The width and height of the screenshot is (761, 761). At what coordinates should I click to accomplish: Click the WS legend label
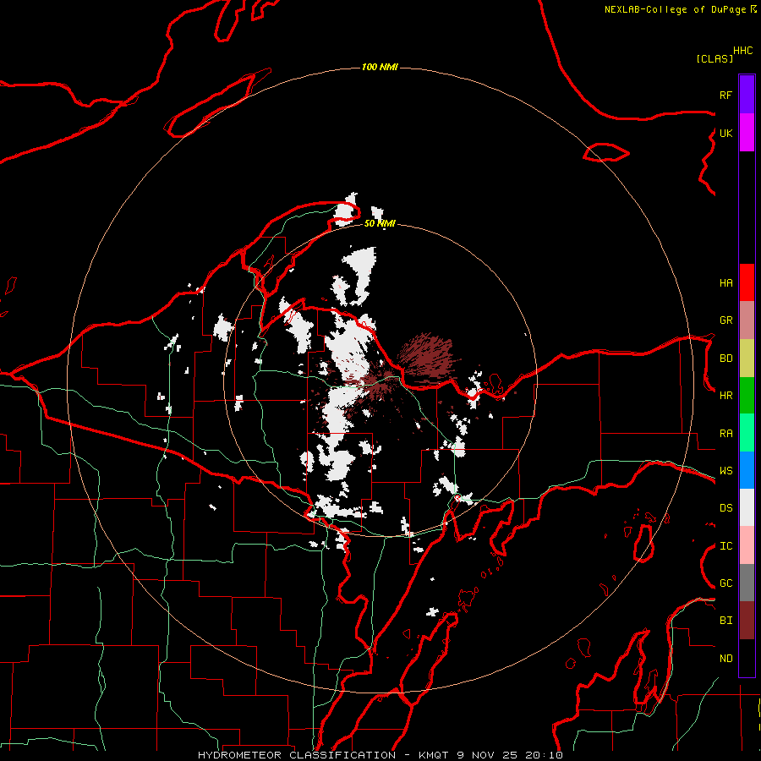(x=725, y=471)
